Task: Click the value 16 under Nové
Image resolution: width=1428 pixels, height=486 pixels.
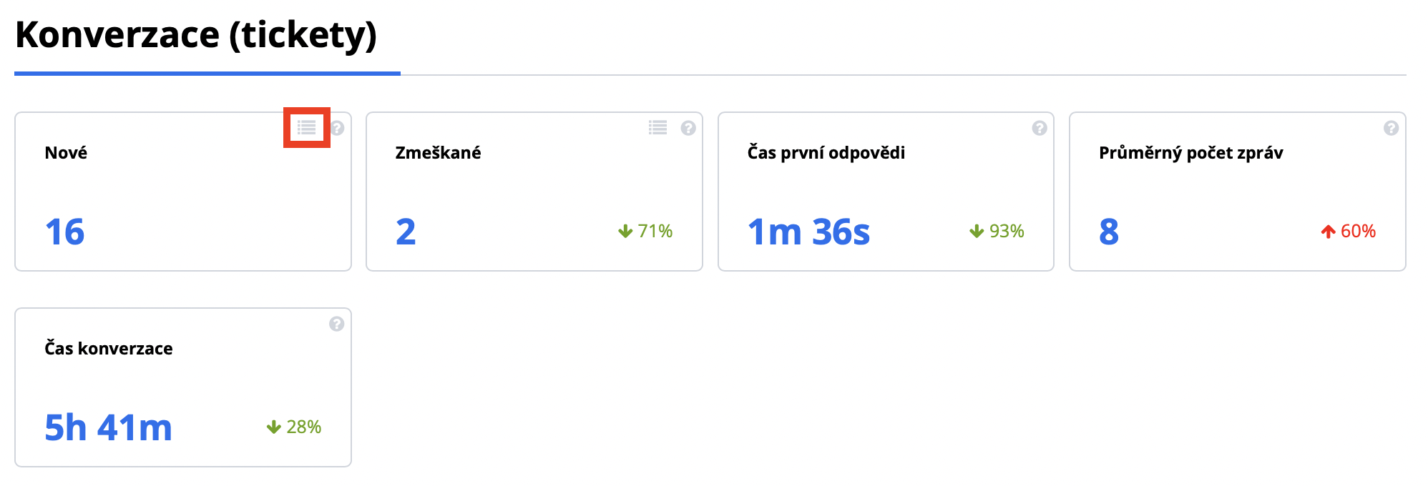Action: [x=64, y=232]
